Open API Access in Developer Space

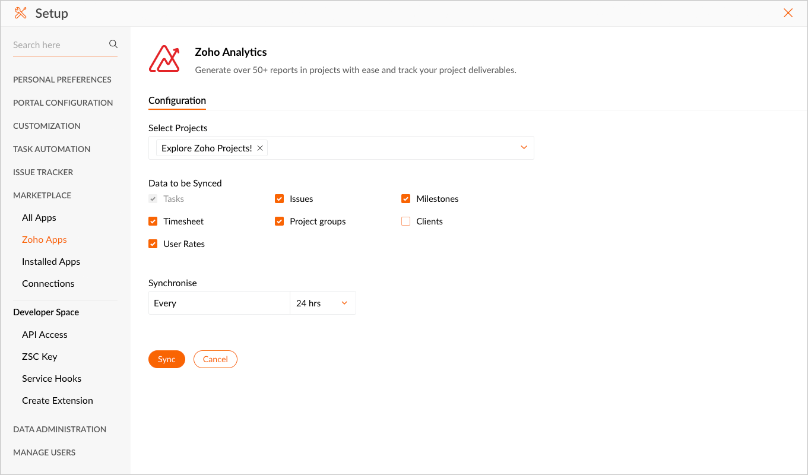[x=45, y=335]
